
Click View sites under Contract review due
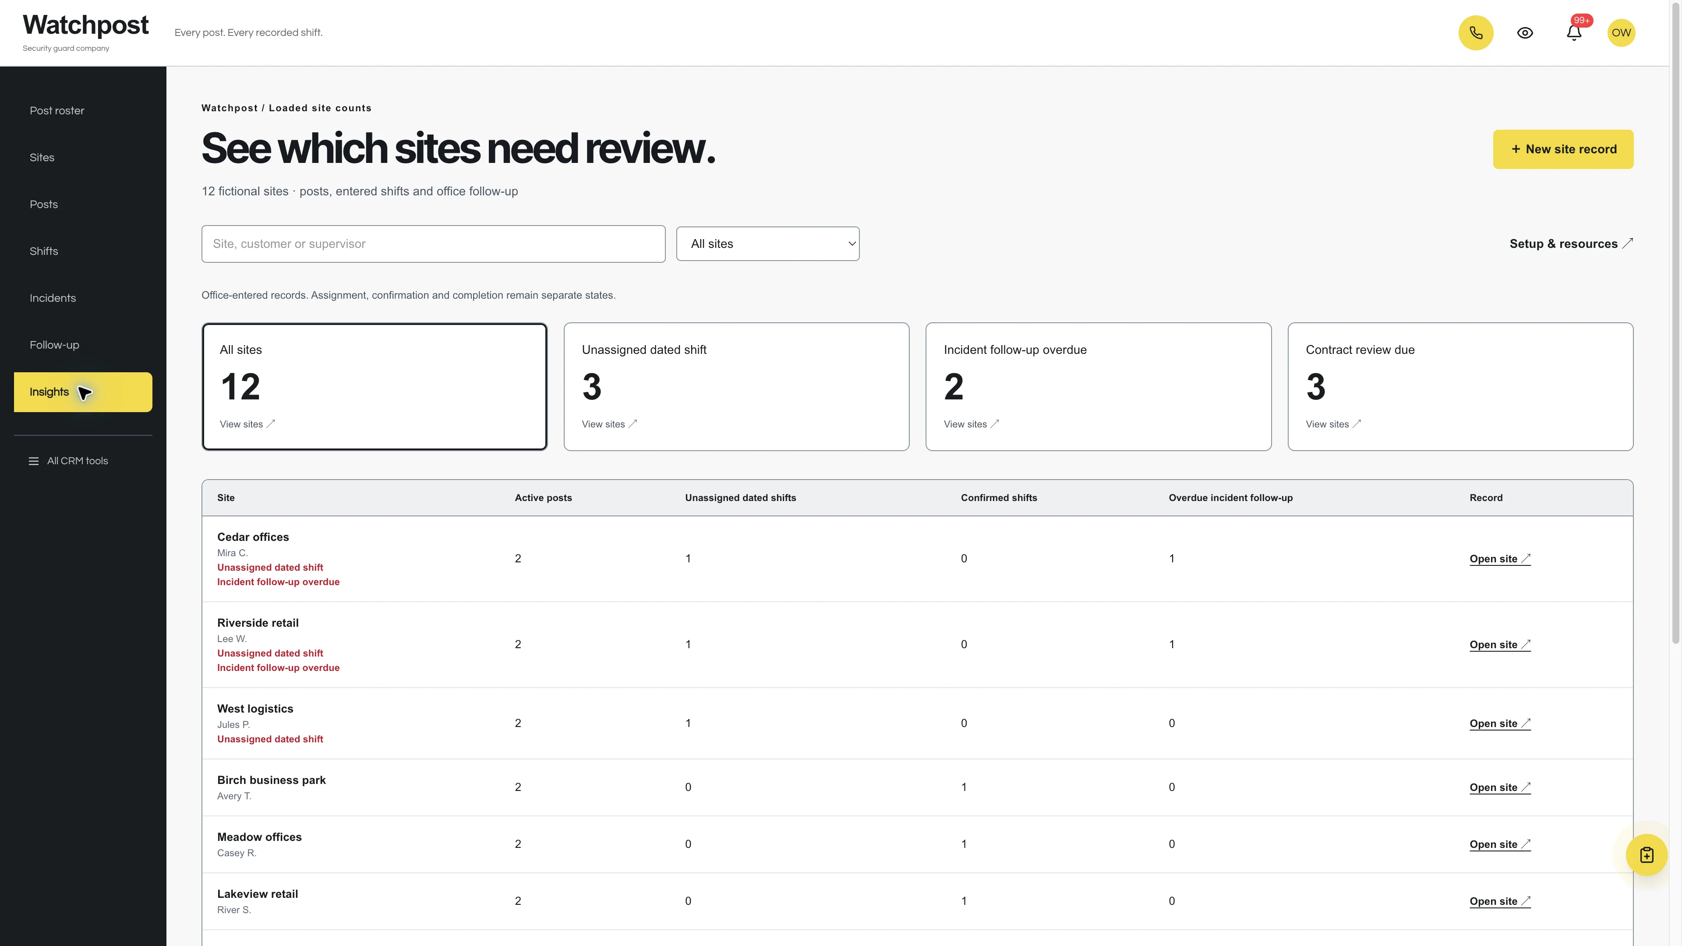(1333, 424)
